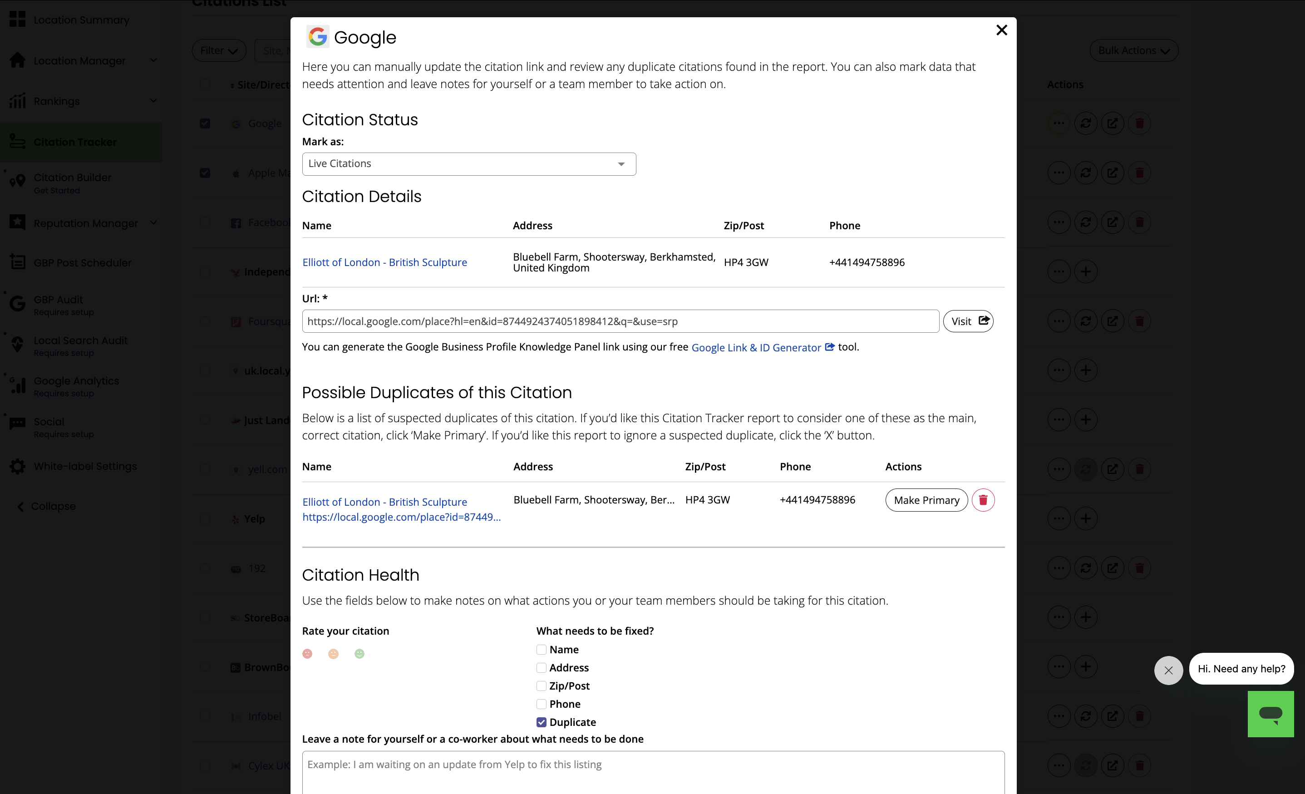Click refresh icon in 192 row

[1086, 568]
